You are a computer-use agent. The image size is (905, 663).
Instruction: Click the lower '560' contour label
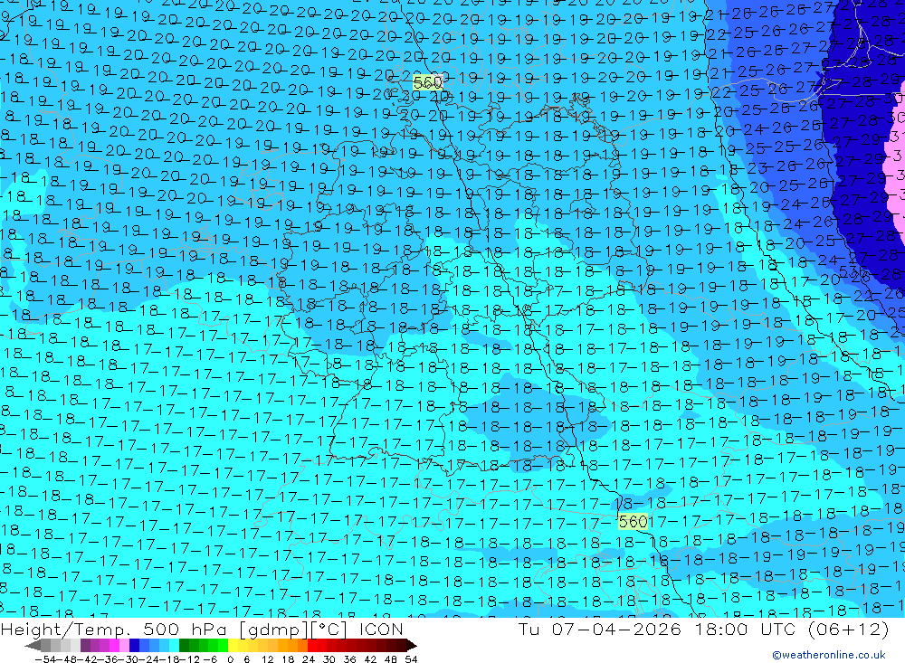point(633,522)
